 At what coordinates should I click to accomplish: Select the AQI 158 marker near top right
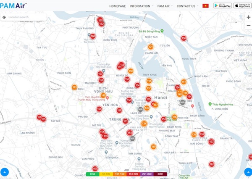pos(184,38)
